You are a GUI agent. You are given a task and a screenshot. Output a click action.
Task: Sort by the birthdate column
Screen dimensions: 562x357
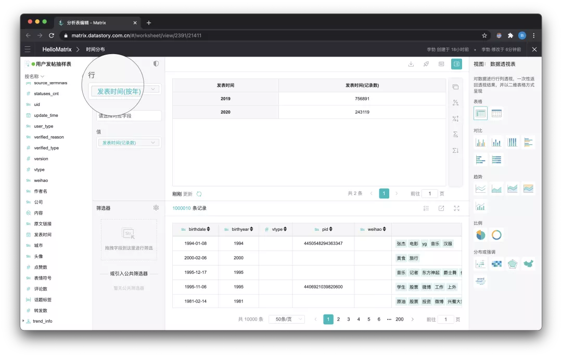tap(208, 229)
